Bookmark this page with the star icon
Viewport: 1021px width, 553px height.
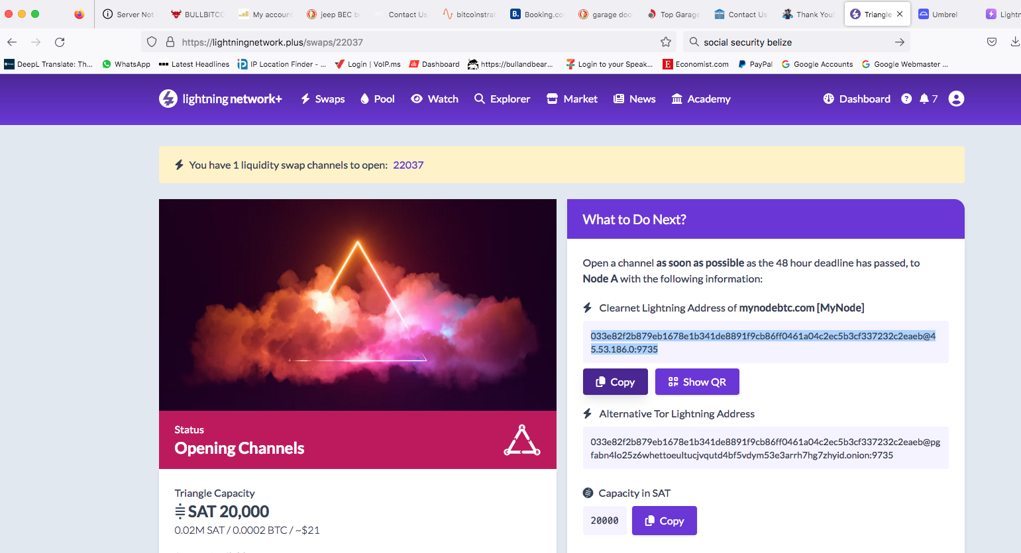click(666, 42)
